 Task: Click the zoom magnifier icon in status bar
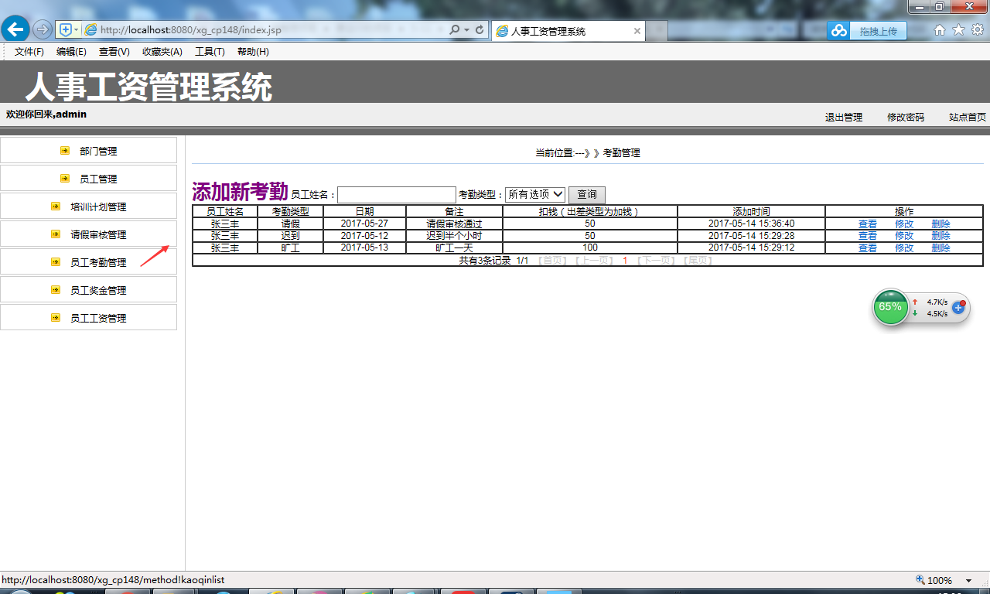coord(920,580)
